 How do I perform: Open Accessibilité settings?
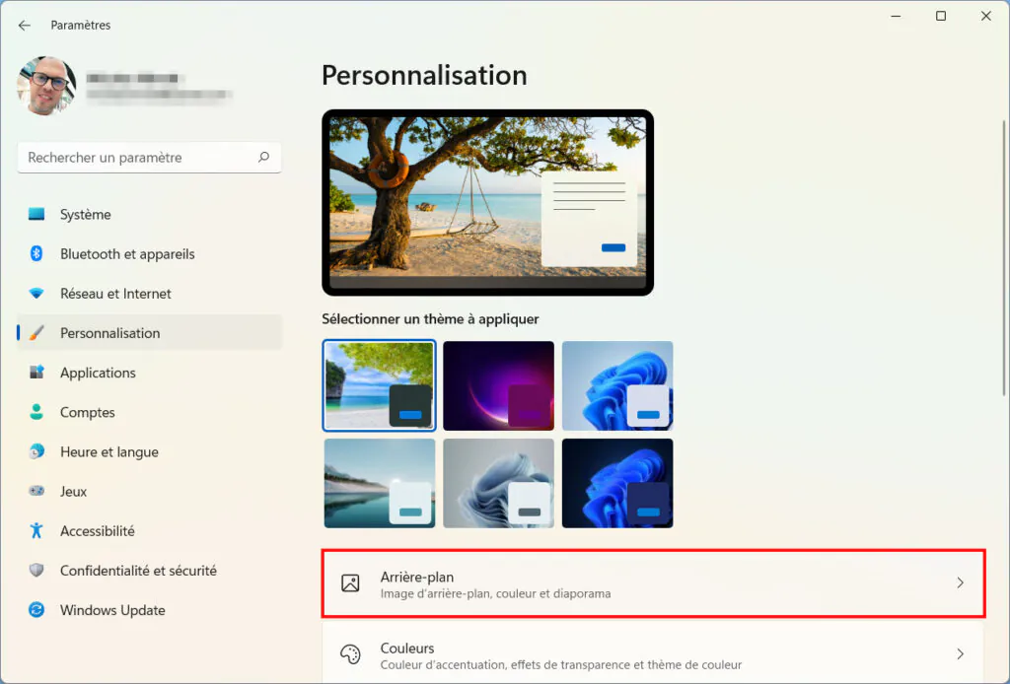pos(150,531)
